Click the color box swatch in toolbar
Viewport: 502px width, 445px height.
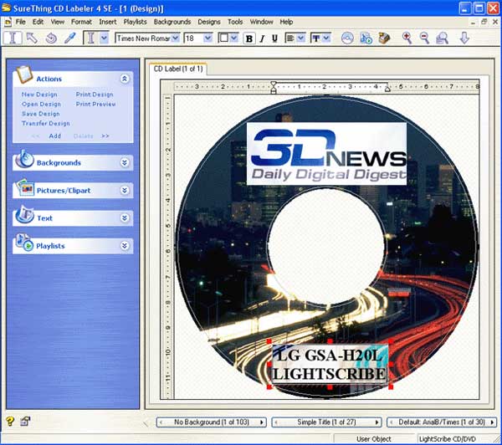223,38
